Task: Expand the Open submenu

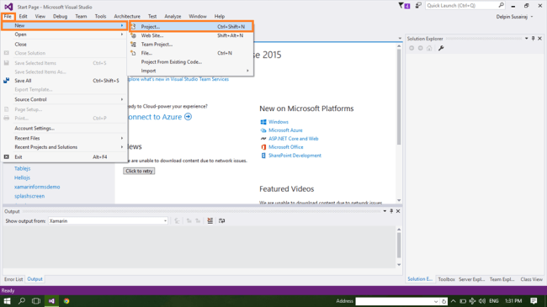Action: [x=122, y=34]
